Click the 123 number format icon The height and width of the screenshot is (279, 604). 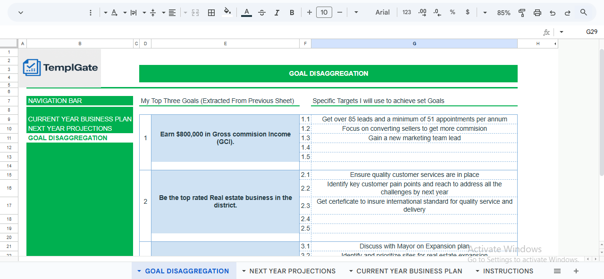(407, 13)
